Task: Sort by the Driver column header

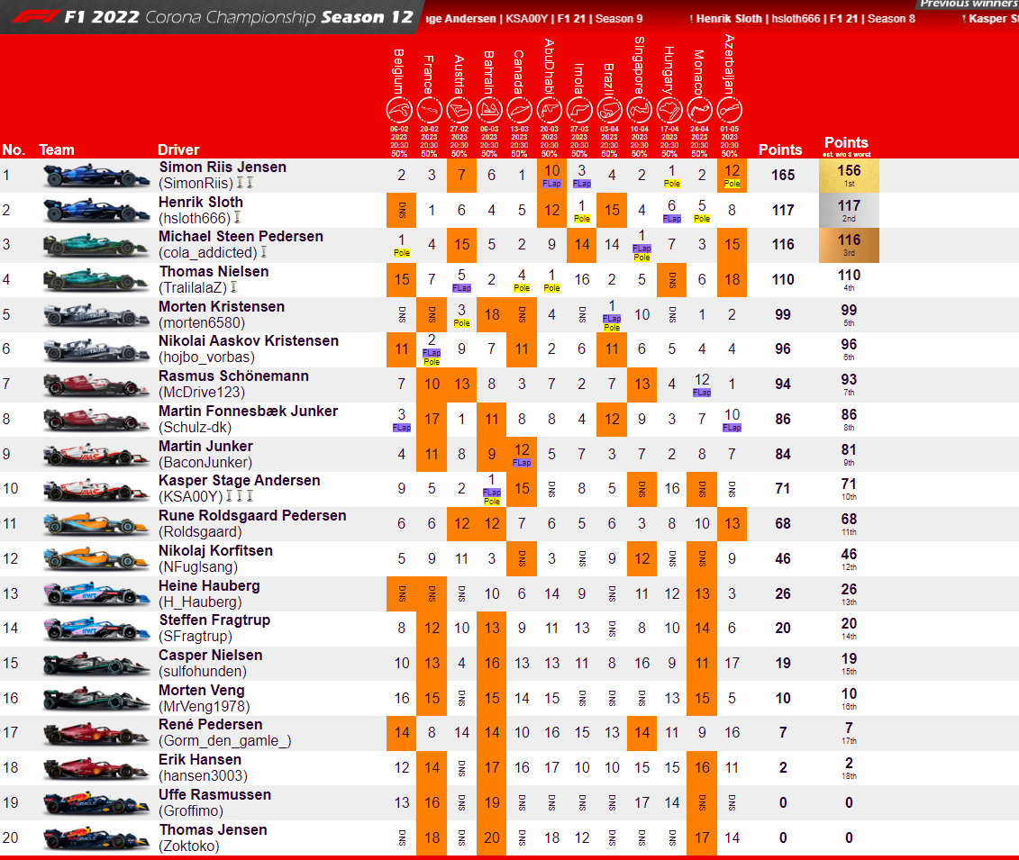Action: [x=178, y=149]
